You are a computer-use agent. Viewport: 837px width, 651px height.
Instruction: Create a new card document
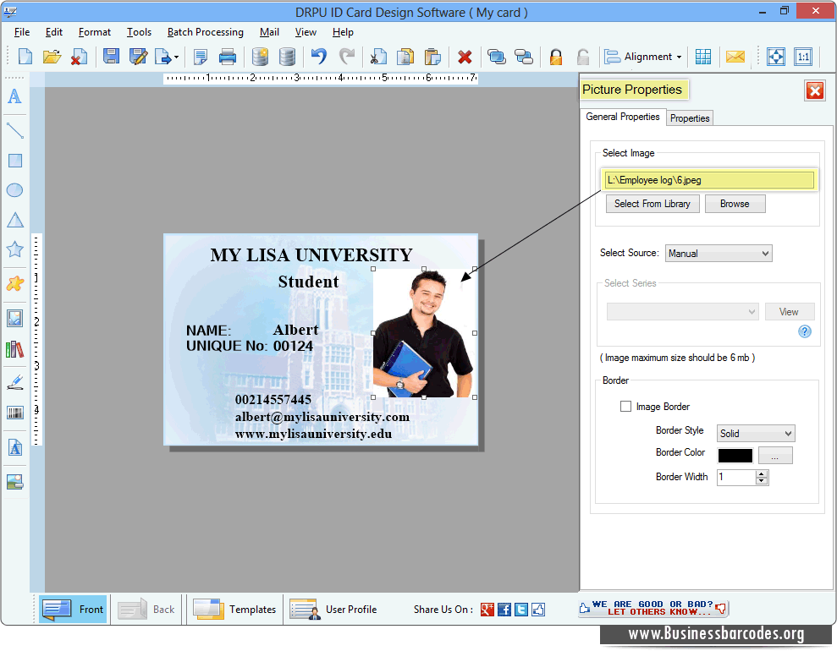(x=25, y=57)
